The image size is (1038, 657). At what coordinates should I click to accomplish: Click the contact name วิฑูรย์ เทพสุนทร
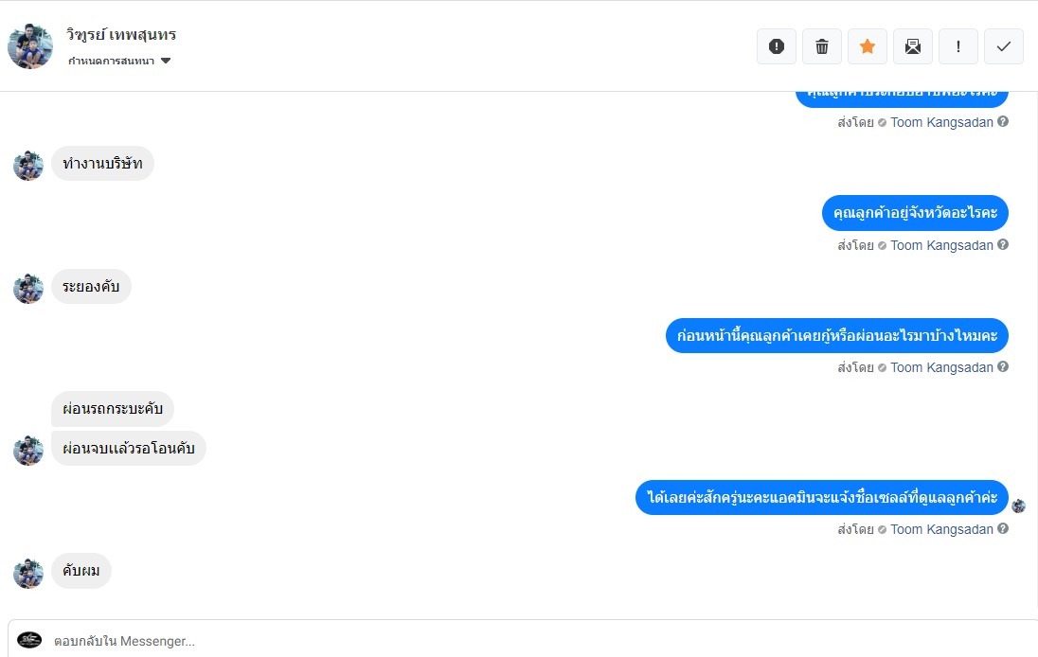click(121, 35)
